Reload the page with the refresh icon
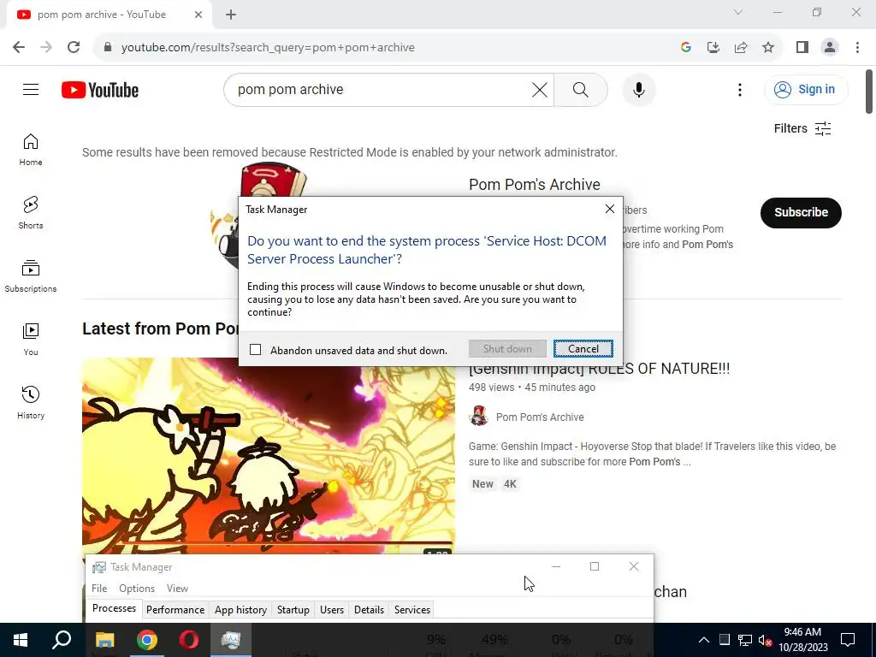The height and width of the screenshot is (657, 876). (x=74, y=47)
